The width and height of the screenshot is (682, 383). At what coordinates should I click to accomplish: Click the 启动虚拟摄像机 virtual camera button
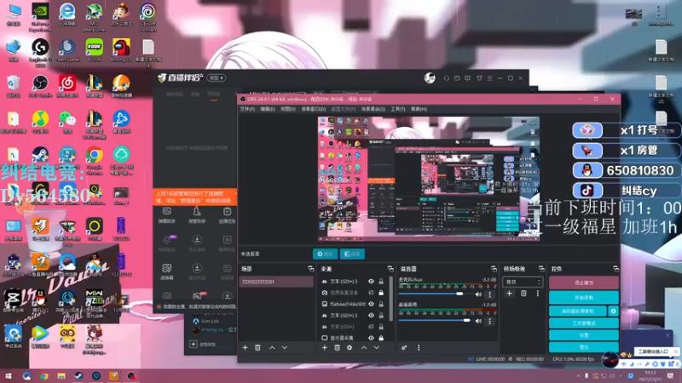click(578, 311)
